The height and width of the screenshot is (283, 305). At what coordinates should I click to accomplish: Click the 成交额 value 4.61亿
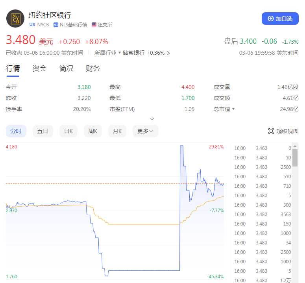[290, 98]
